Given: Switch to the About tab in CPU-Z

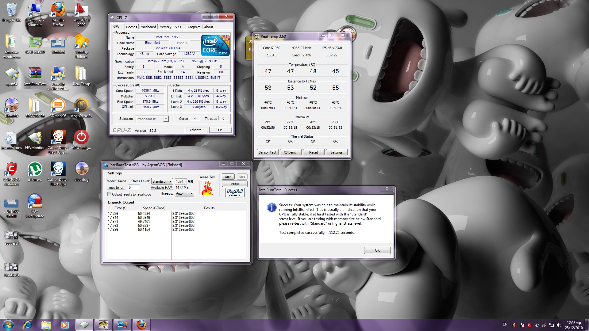Looking at the screenshot, I should pos(209,27).
